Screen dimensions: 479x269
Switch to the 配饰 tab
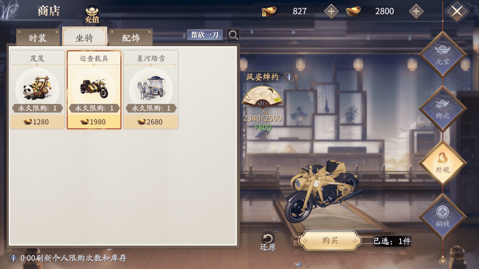point(131,38)
